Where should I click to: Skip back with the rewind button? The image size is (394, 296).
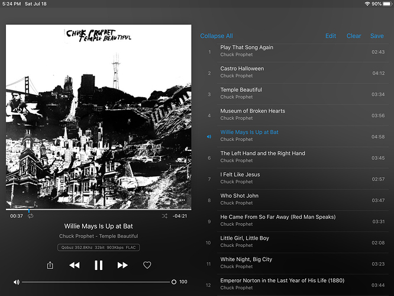(x=75, y=265)
